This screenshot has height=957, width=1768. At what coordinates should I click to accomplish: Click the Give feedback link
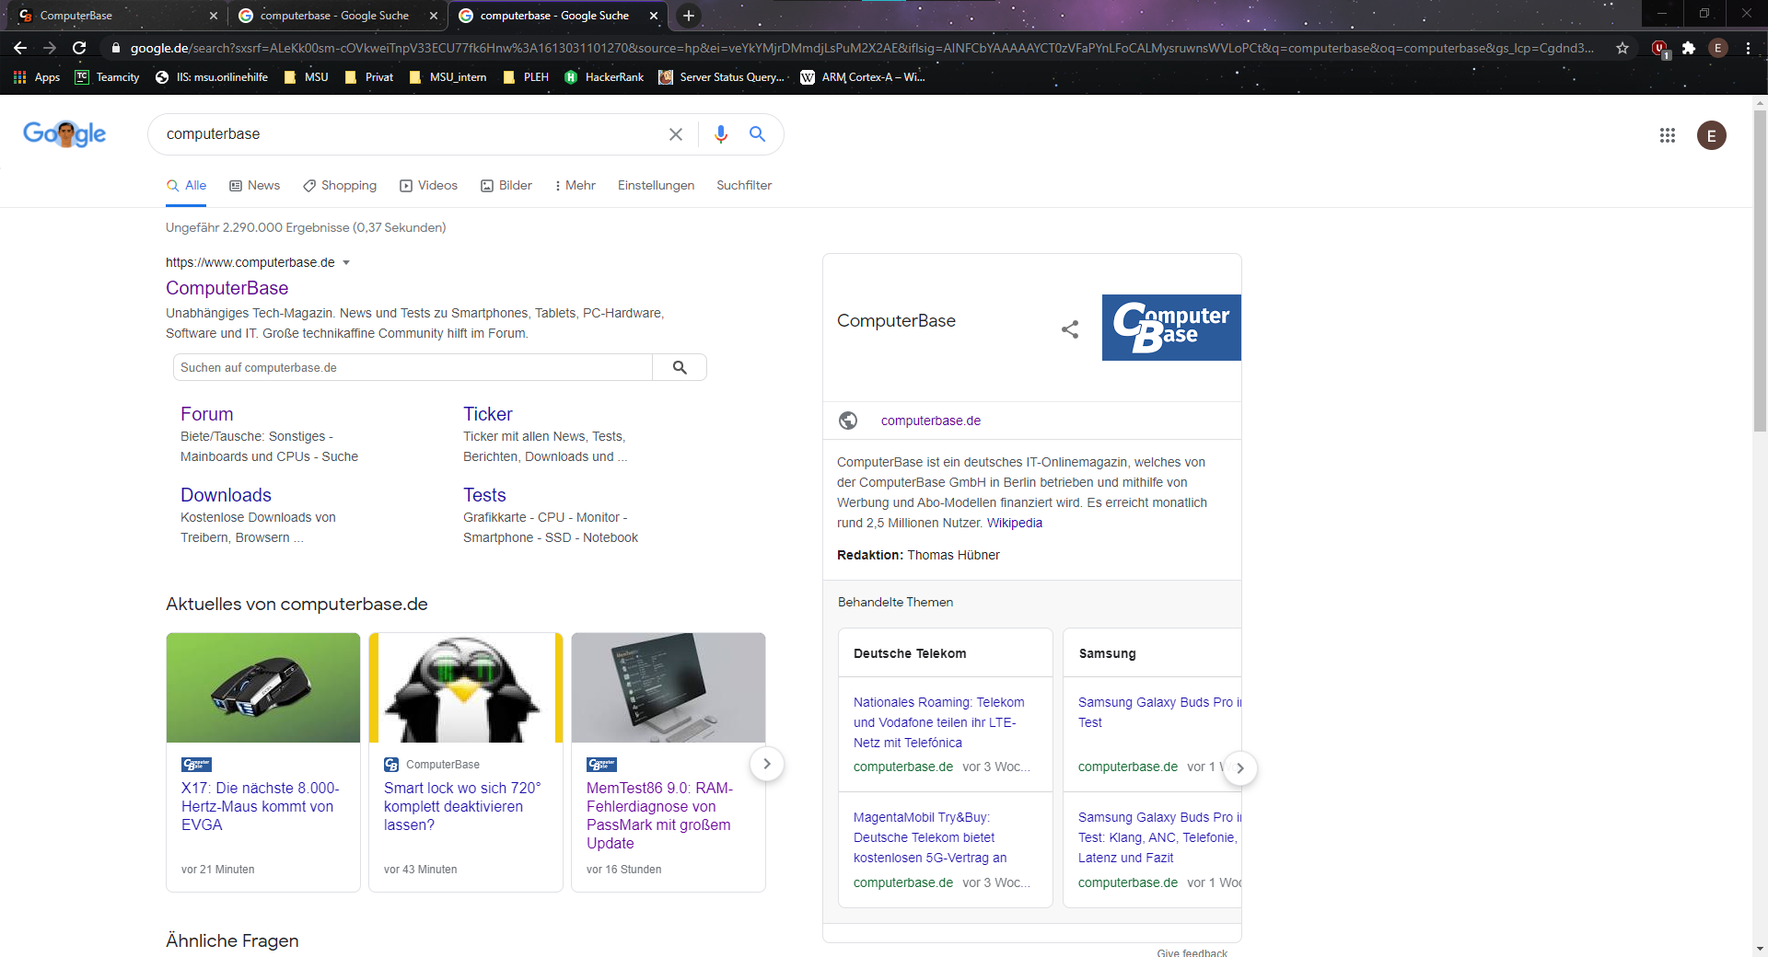coord(1192,952)
